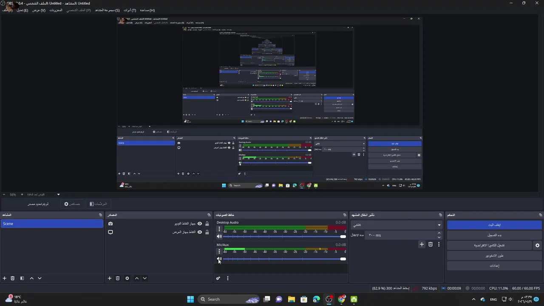
Task: Select the Scene item in scenes list
Action: pos(52,224)
